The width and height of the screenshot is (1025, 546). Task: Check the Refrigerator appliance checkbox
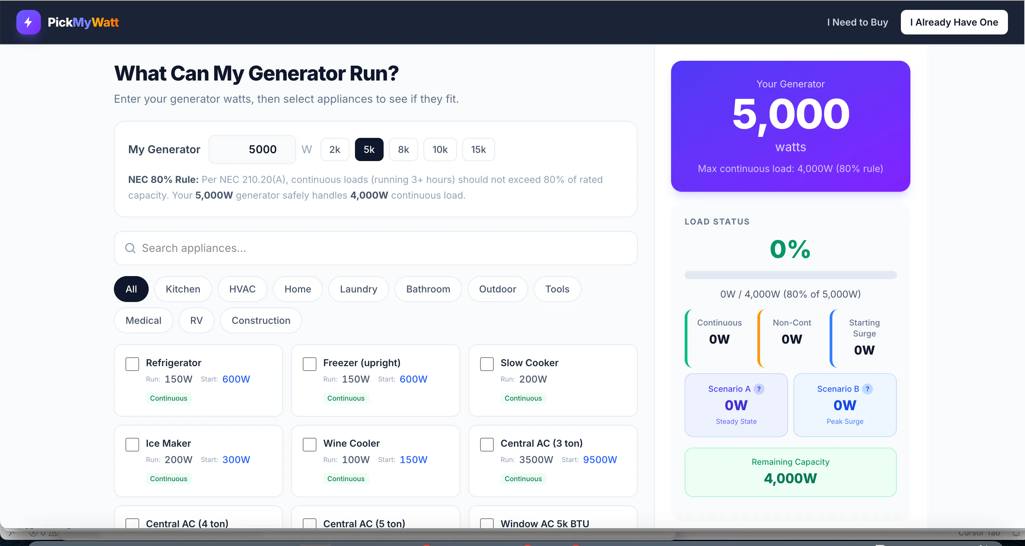click(x=132, y=363)
